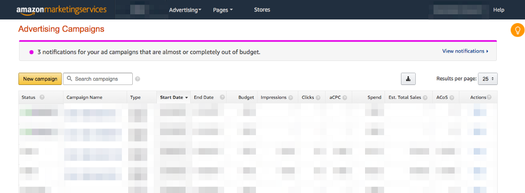Open the Pages dropdown menu

click(223, 10)
